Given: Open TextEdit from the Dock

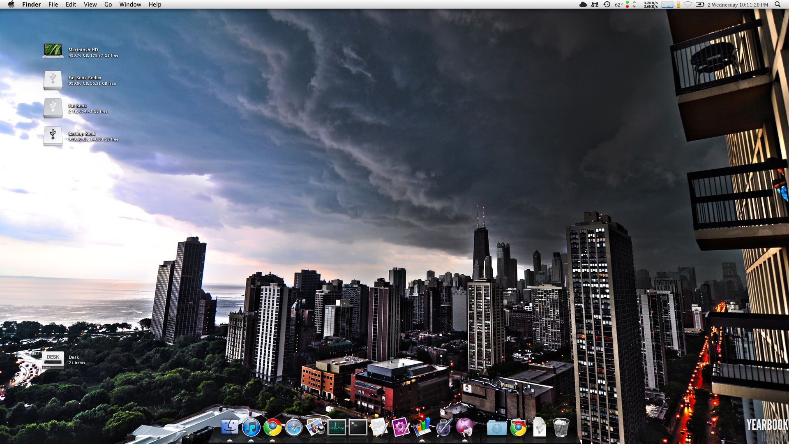Looking at the screenshot, I should pyautogui.click(x=379, y=428).
